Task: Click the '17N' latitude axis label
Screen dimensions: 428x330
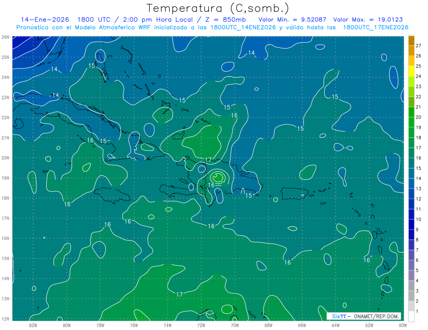Action: (5, 218)
